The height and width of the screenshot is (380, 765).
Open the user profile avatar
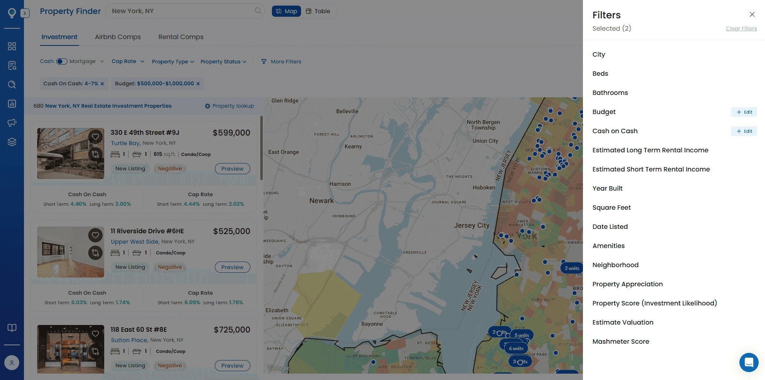tap(12, 362)
